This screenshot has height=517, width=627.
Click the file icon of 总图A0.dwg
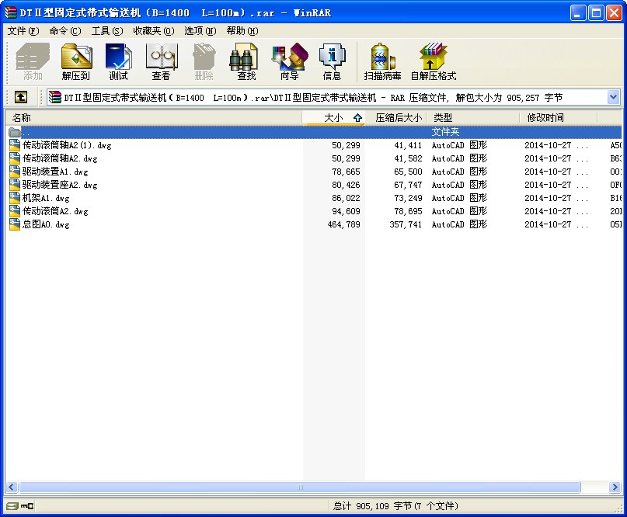15,224
